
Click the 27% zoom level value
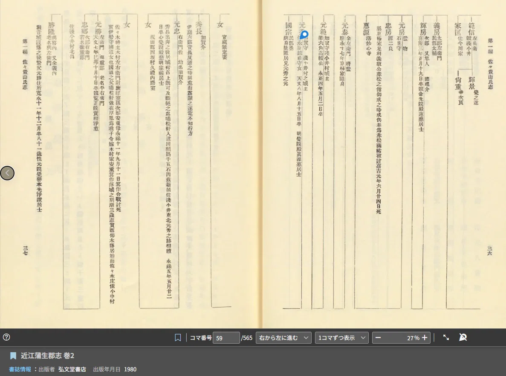click(x=413, y=338)
